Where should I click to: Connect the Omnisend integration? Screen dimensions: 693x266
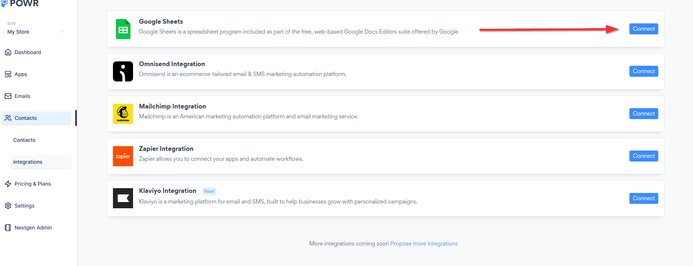tap(644, 71)
